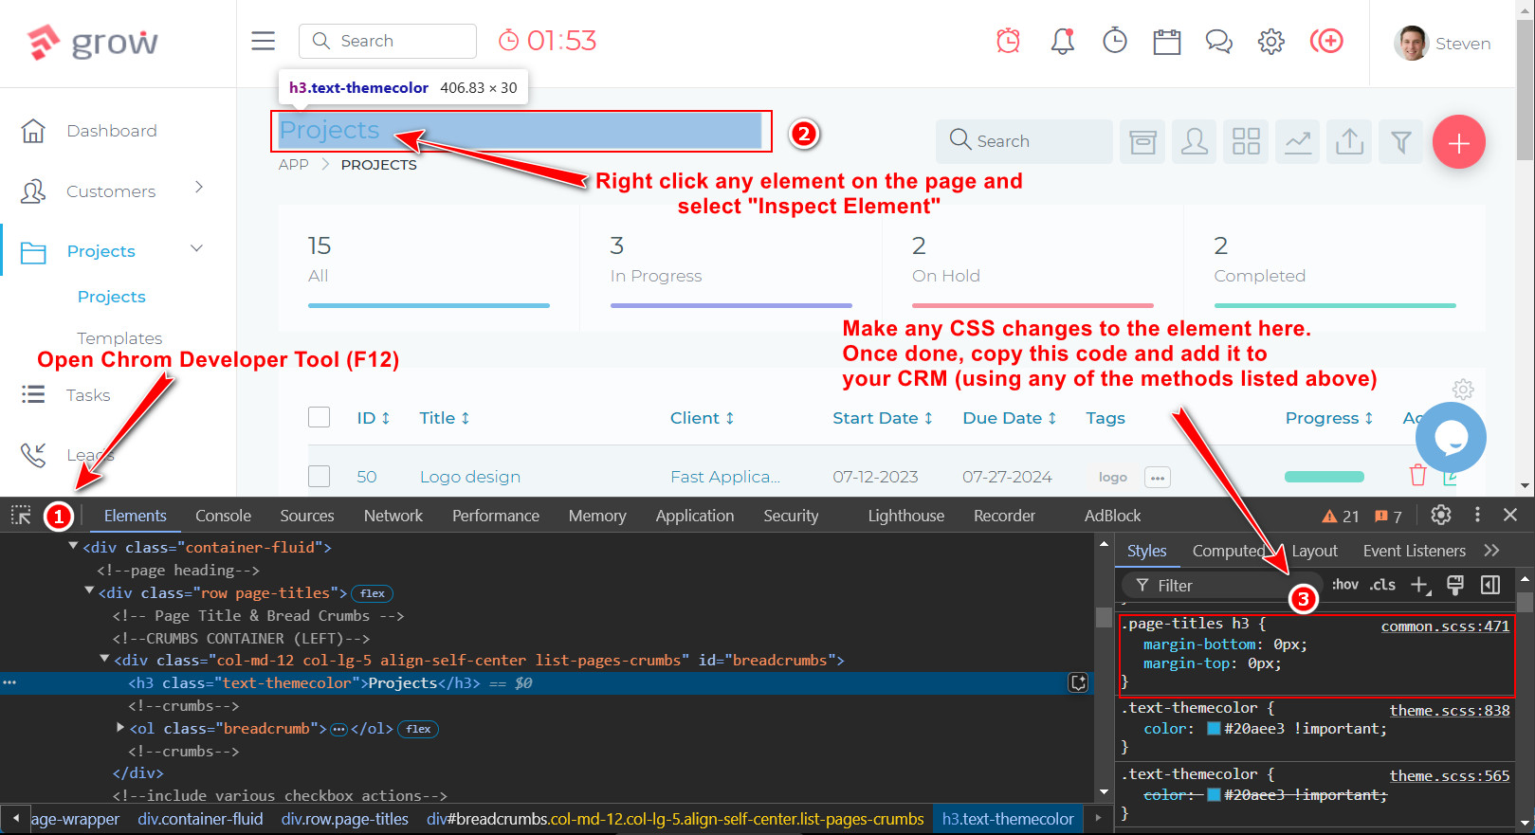
Task: Open the common.scss:471 source link
Action: tap(1444, 626)
